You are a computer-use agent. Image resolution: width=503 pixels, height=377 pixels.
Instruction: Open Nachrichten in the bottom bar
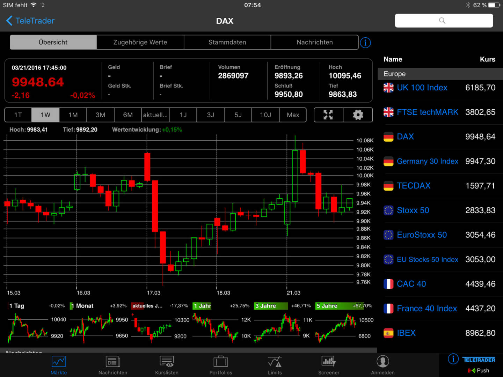click(112, 362)
